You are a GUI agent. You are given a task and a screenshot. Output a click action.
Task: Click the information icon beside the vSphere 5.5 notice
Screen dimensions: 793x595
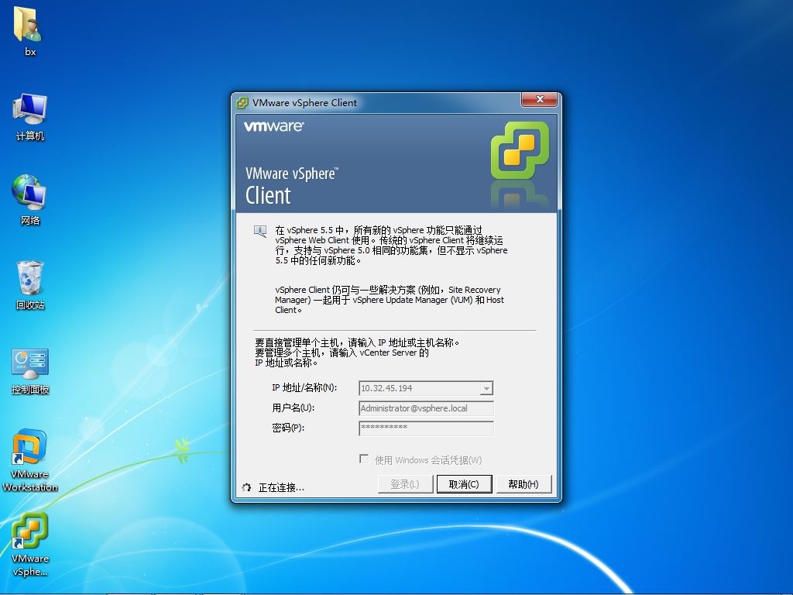click(260, 232)
